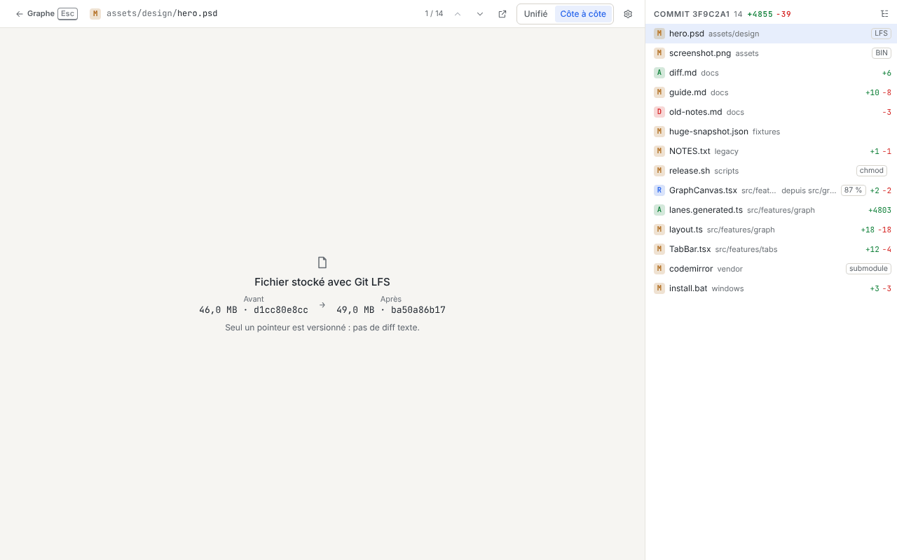This screenshot has width=897, height=560.
Task: Go back to Graphe view
Action: [x=46, y=14]
